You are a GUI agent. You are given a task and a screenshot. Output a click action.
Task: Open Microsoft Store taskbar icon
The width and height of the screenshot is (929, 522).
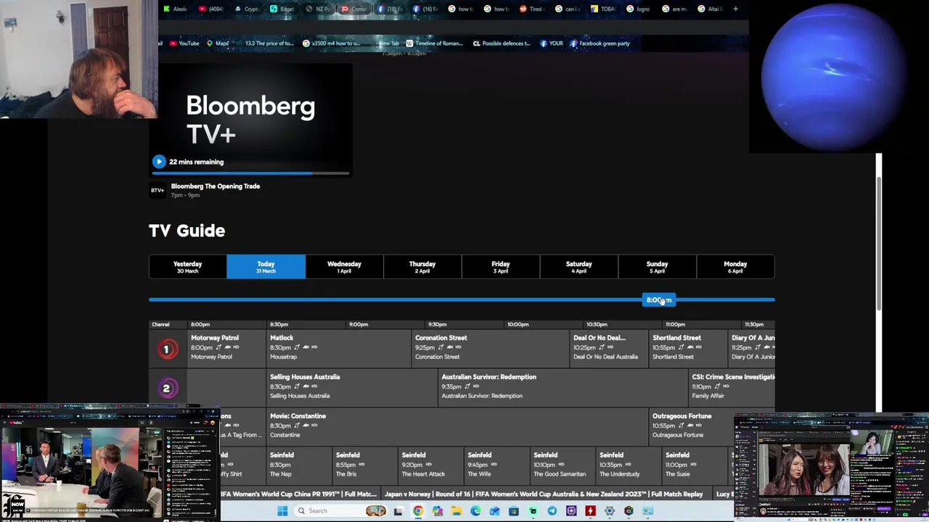point(514,511)
